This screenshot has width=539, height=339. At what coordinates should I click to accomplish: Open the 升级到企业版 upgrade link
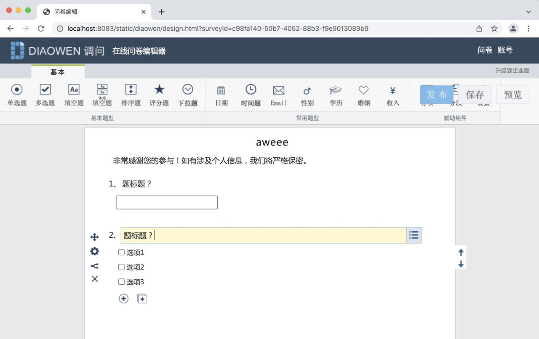pos(513,71)
